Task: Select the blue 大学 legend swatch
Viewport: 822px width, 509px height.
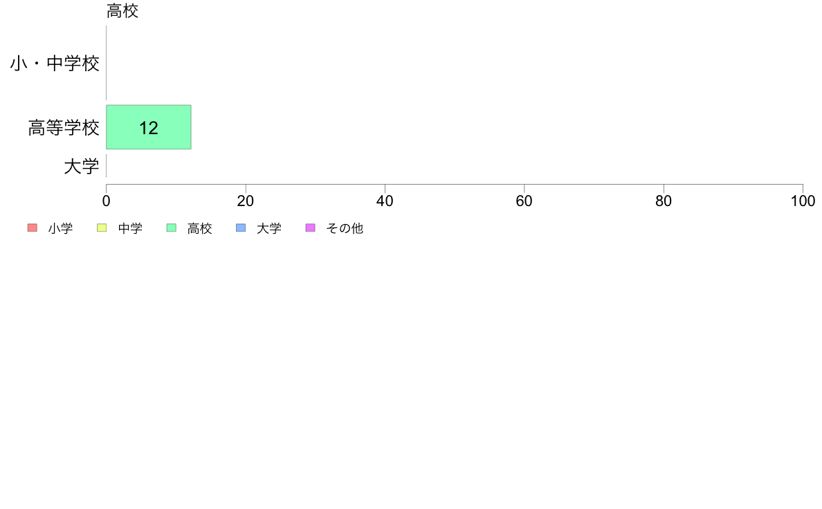Action: (x=241, y=228)
